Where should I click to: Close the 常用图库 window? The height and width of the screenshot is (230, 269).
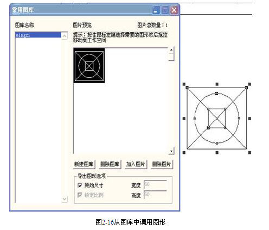(174, 10)
